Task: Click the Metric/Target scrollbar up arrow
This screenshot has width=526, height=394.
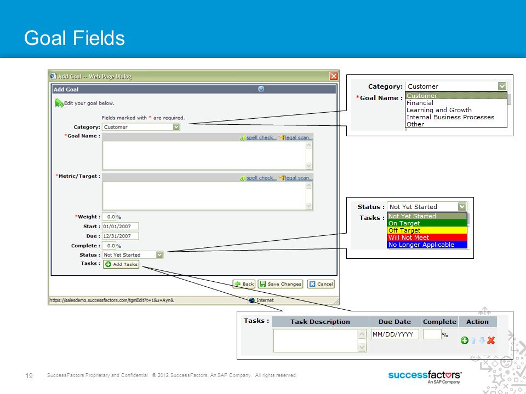Action: coord(308,186)
